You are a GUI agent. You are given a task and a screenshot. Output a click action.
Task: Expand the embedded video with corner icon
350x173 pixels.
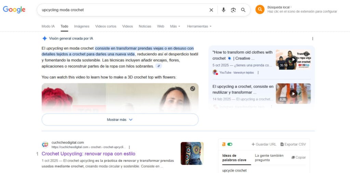[193, 89]
